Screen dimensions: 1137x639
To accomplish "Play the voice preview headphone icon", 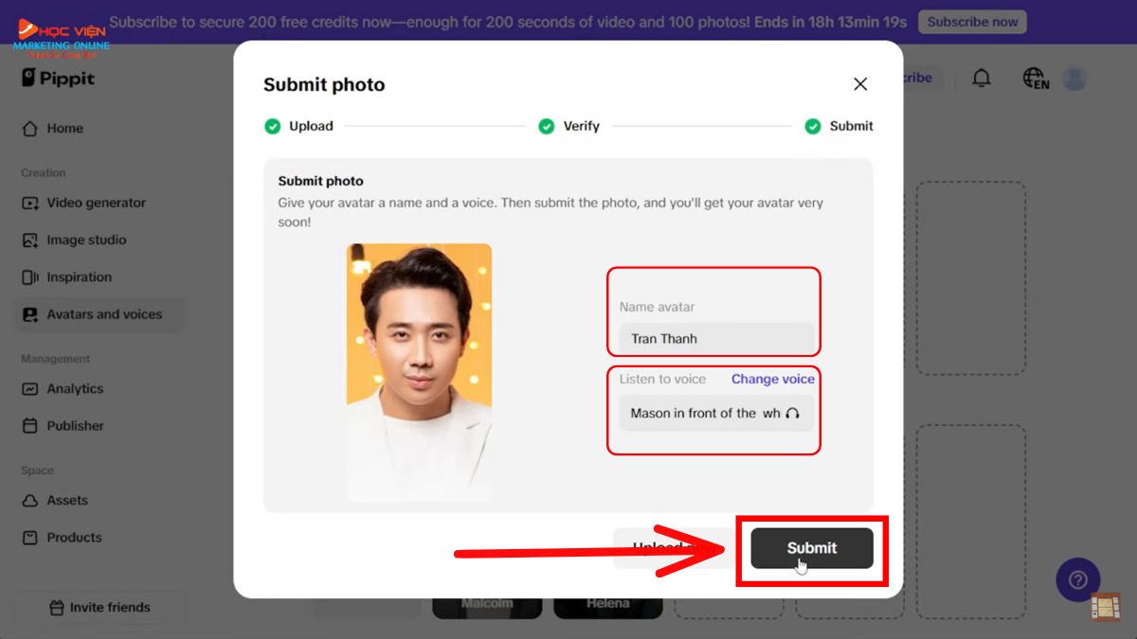I will [792, 413].
